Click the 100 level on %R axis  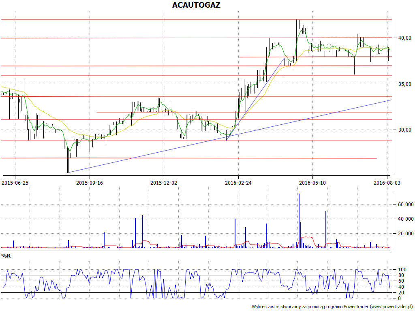402,270
